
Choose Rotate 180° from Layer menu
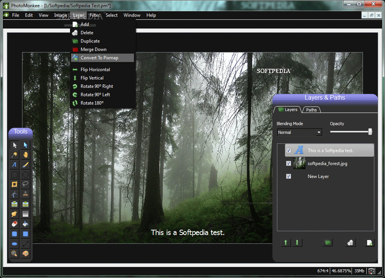[x=103, y=103]
